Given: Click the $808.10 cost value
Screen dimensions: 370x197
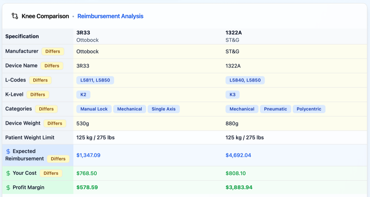Looking at the screenshot, I should pyautogui.click(x=236, y=174).
